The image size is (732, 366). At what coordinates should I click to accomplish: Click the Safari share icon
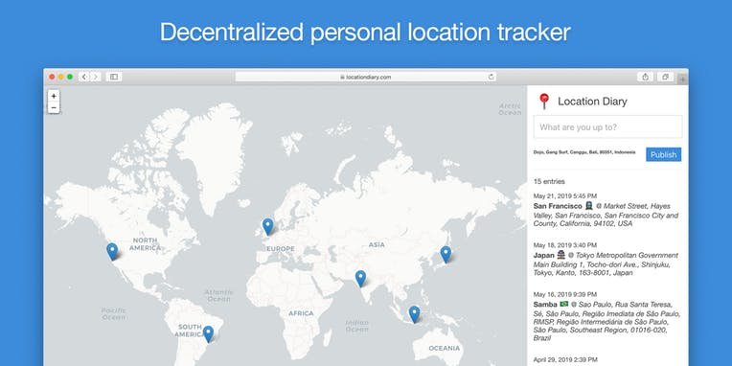[645, 77]
